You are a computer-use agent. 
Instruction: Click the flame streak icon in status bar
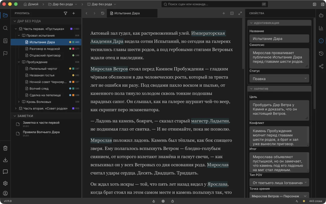(154, 201)
